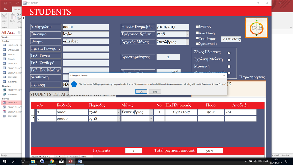Screen dimensions: 293x165
Task: Open Περίοδος dropdown in row 00000
Action: pyautogui.click(x=119, y=119)
